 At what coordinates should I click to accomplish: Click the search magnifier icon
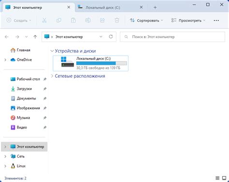tap(126, 37)
